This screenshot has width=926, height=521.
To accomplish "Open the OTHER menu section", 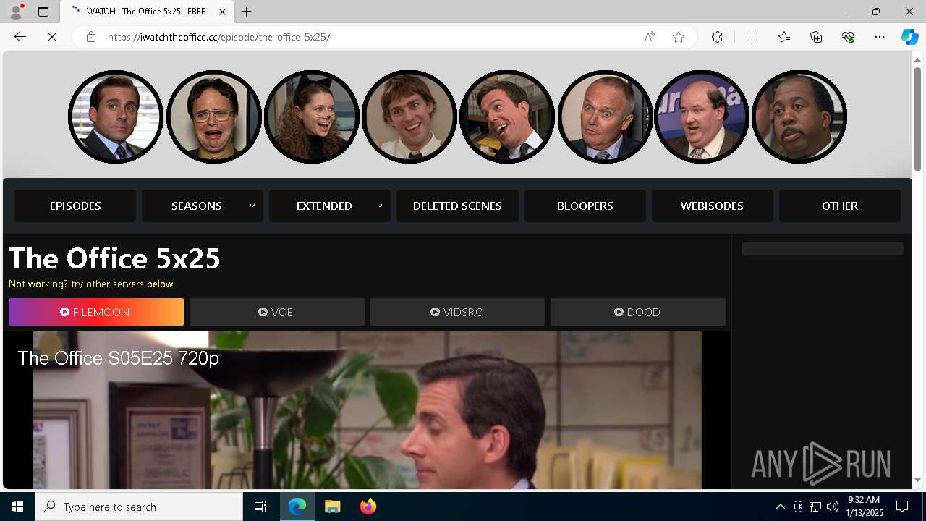I will pos(840,206).
